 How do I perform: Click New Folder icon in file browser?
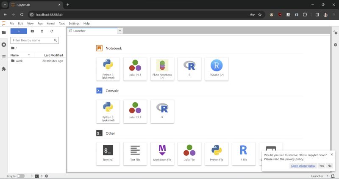tap(32, 31)
